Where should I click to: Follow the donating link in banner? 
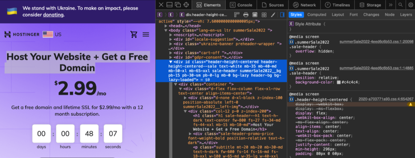pos(53,15)
